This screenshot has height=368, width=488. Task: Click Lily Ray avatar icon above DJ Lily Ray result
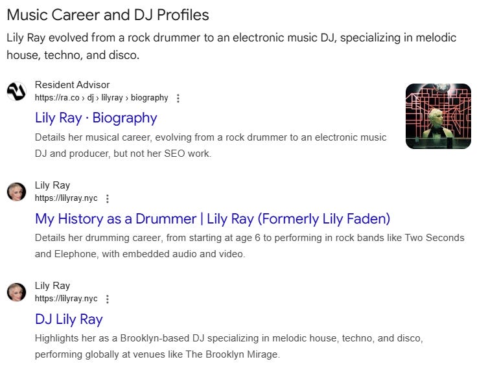(x=16, y=292)
